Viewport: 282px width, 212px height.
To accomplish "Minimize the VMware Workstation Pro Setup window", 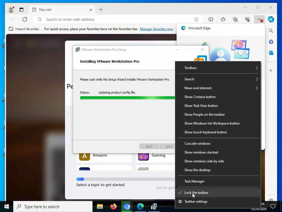I will (x=177, y=49).
